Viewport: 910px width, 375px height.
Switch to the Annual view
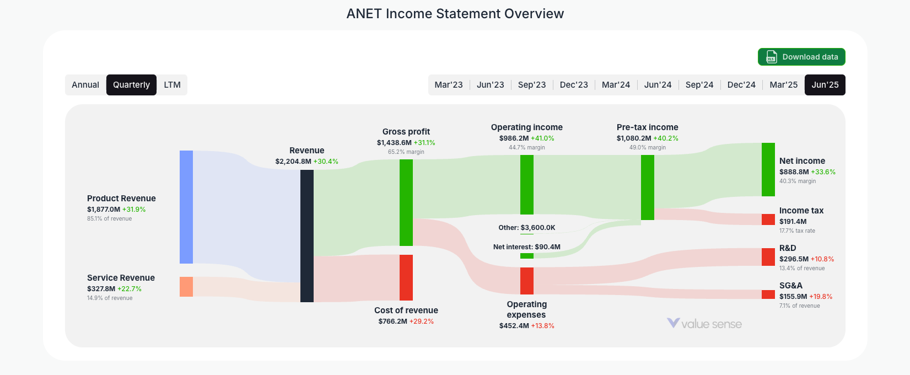[85, 85]
